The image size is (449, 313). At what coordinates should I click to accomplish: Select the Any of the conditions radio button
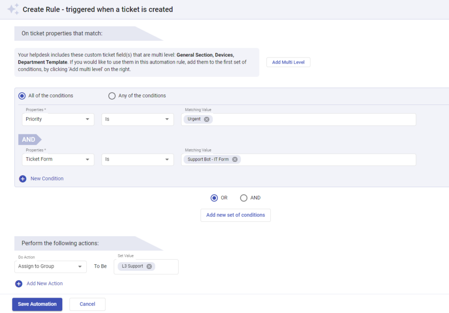click(112, 95)
